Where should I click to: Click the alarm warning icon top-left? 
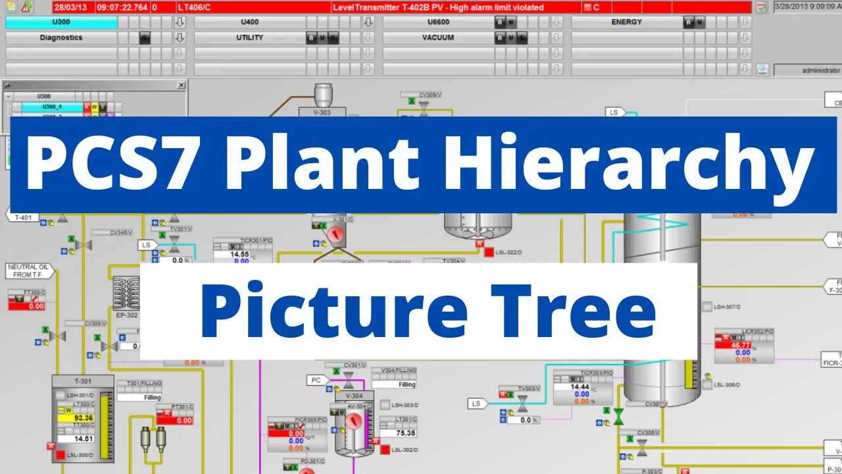pyautogui.click(x=26, y=7)
